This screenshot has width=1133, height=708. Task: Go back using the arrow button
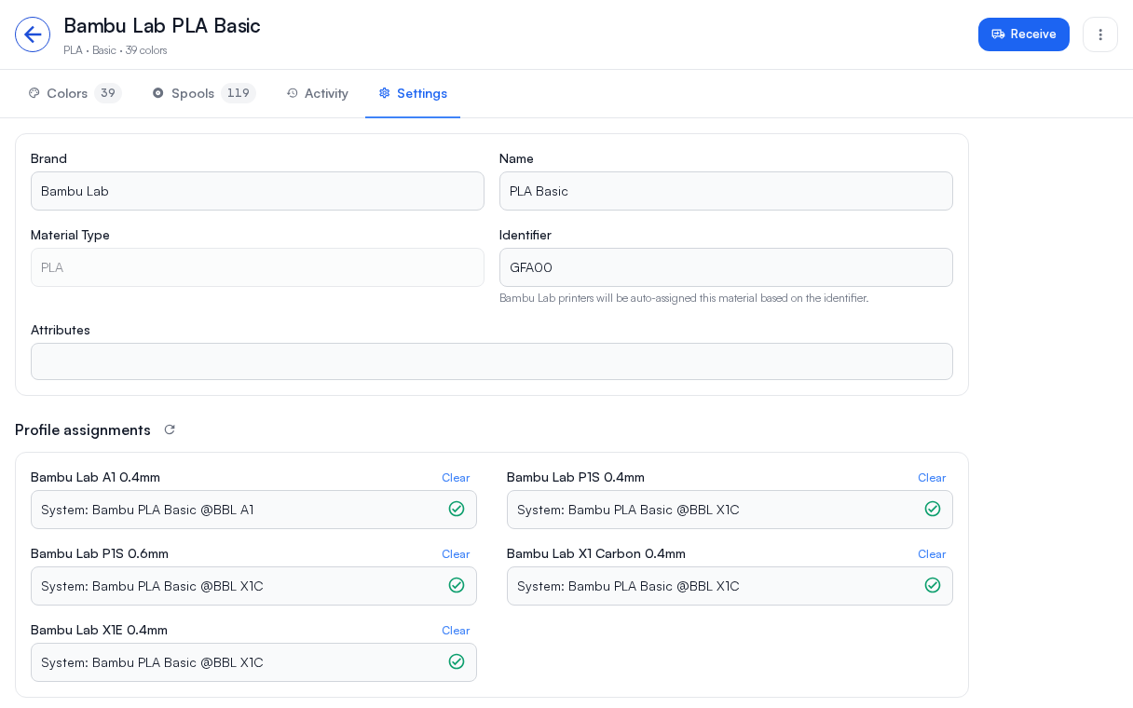click(33, 34)
